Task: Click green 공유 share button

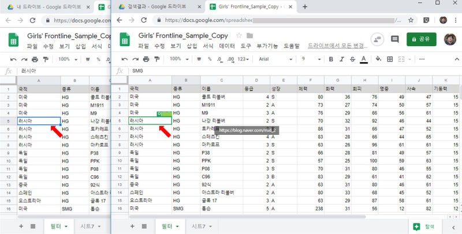Action: [x=422, y=39]
